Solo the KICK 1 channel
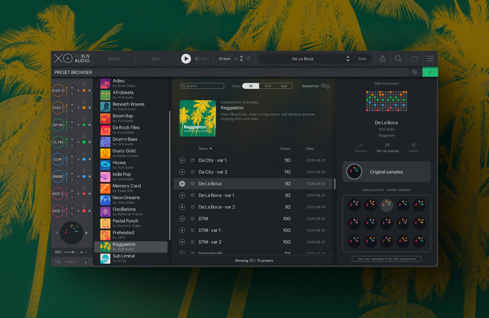Viewport: 489px width, 318px height. tap(72, 214)
